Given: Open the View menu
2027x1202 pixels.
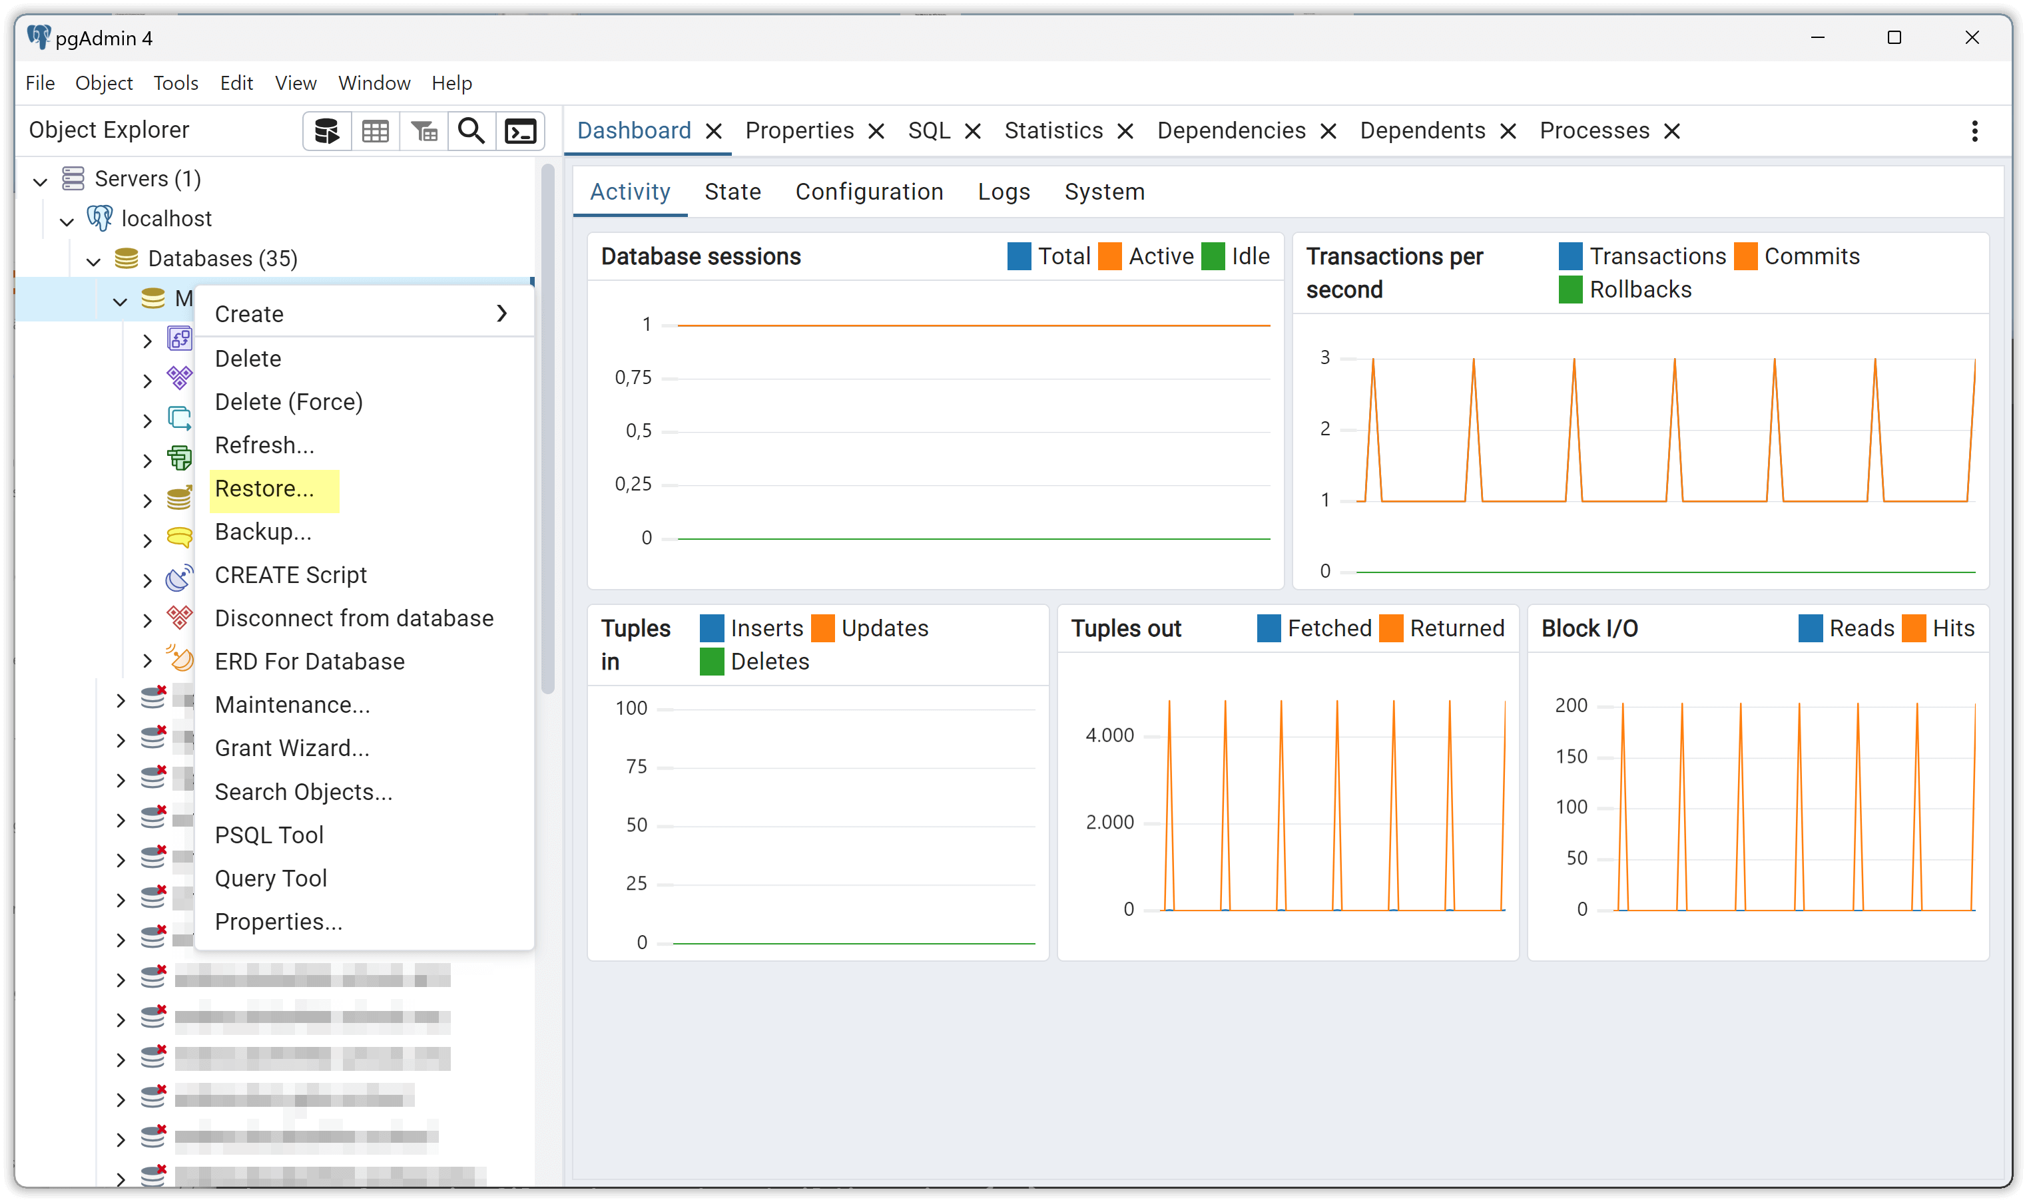Looking at the screenshot, I should click(x=295, y=83).
